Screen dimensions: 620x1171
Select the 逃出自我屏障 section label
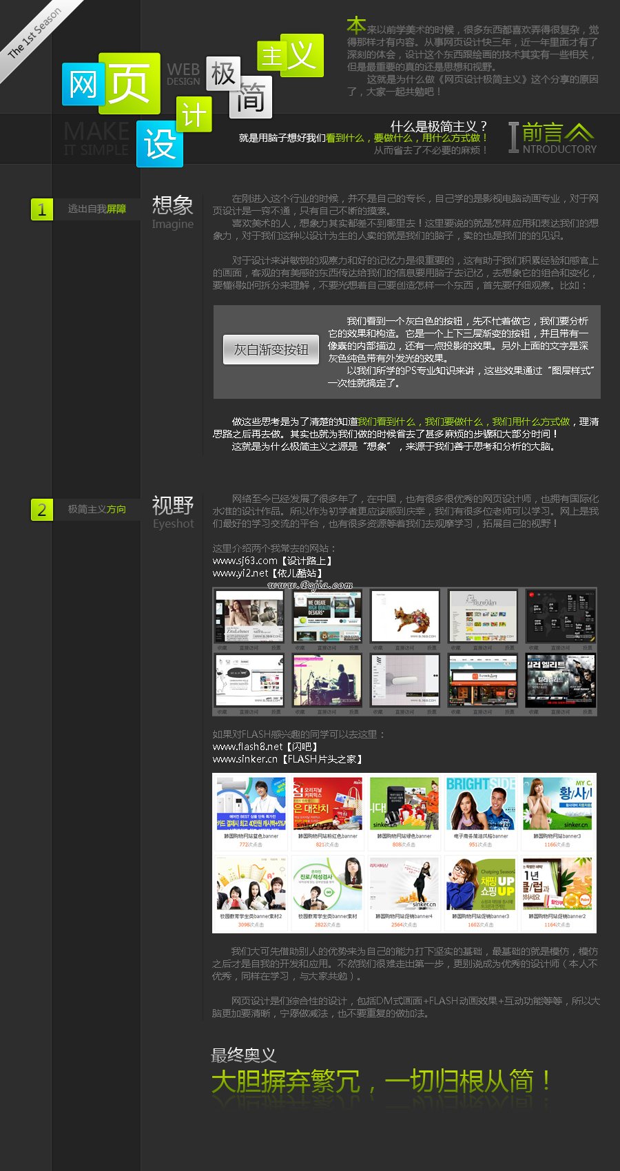pyautogui.click(x=96, y=209)
